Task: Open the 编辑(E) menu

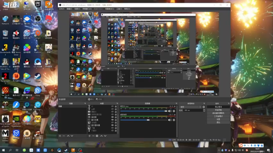Action: (69, 9)
